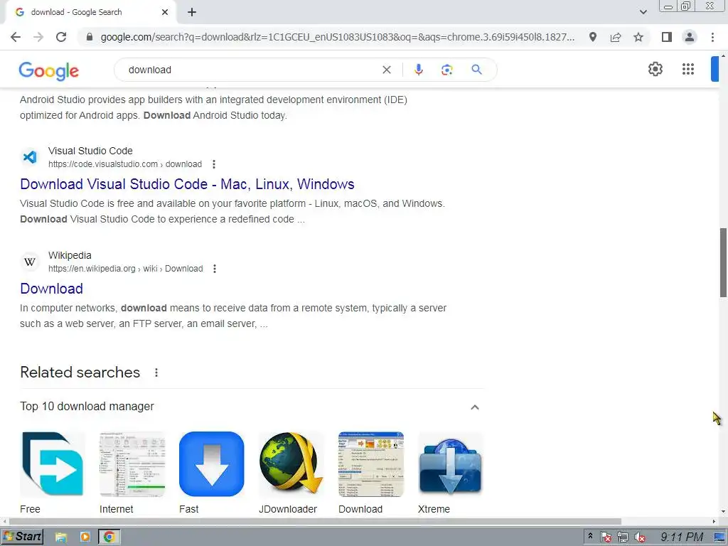
Task: Open the Google apps grid
Action: (x=688, y=69)
